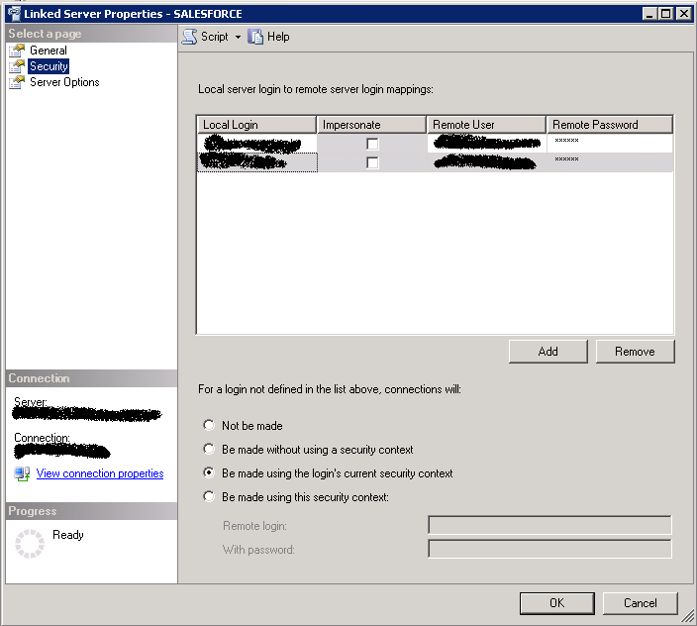Open the Server Options page

[64, 82]
